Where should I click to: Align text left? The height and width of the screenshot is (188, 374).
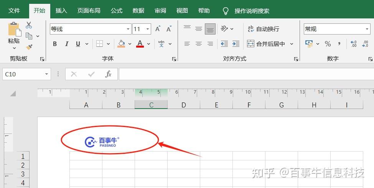pyautogui.click(x=187, y=44)
